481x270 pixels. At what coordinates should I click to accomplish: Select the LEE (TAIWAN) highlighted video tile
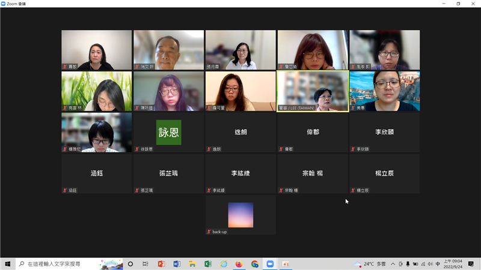tap(313, 91)
